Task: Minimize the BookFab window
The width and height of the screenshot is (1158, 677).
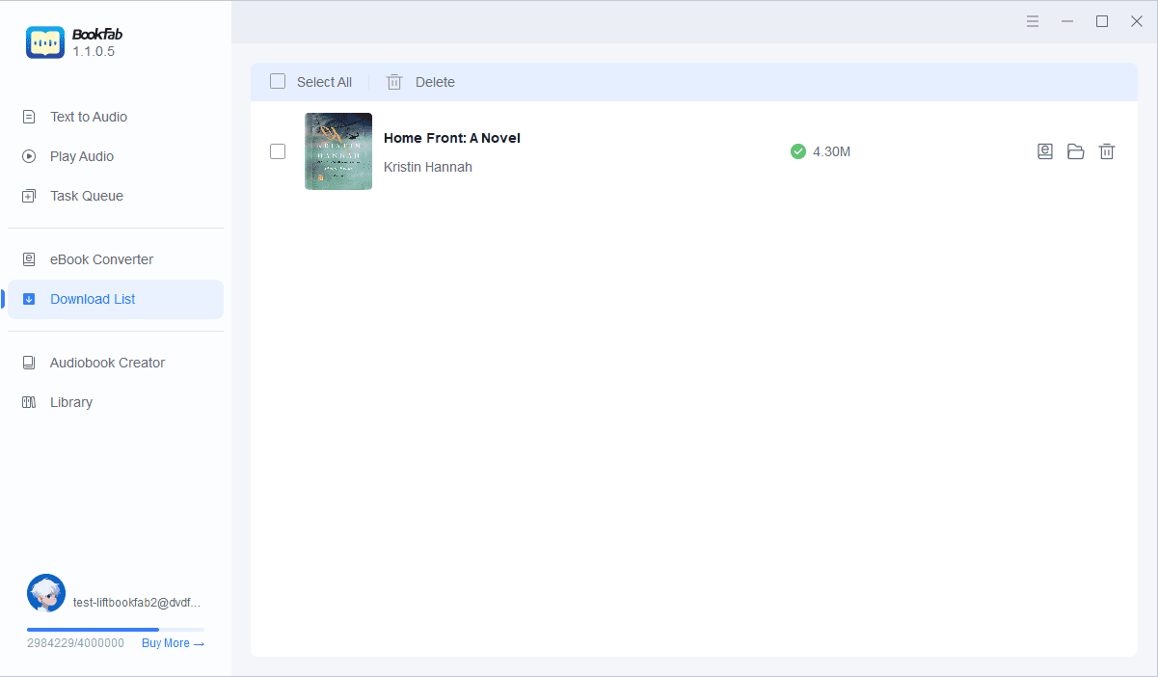Action: (1067, 21)
